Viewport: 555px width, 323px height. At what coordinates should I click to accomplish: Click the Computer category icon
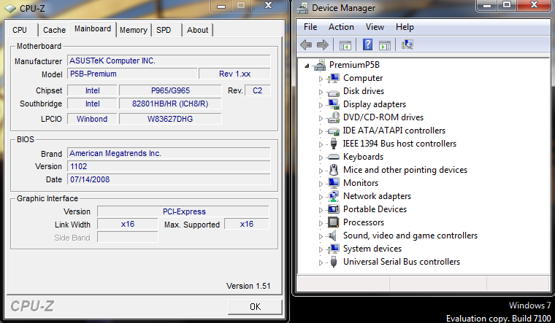[x=334, y=78]
